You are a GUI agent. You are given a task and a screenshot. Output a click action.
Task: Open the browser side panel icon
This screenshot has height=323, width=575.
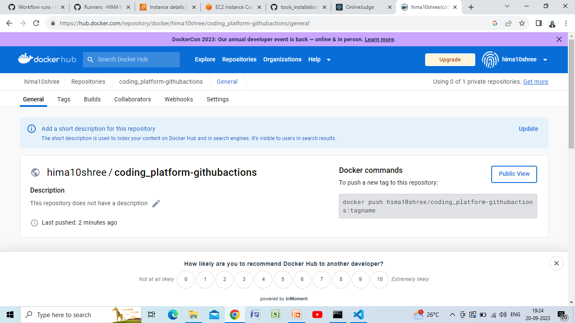point(538,24)
